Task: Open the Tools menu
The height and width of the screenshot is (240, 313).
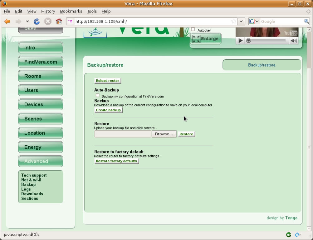Action: click(x=92, y=11)
